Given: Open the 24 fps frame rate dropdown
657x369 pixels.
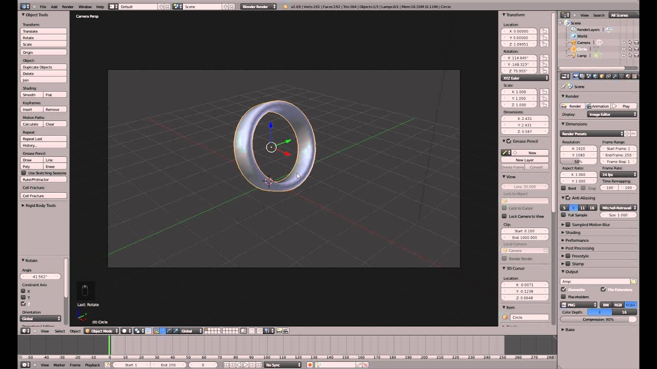Looking at the screenshot, I should 619,175.
